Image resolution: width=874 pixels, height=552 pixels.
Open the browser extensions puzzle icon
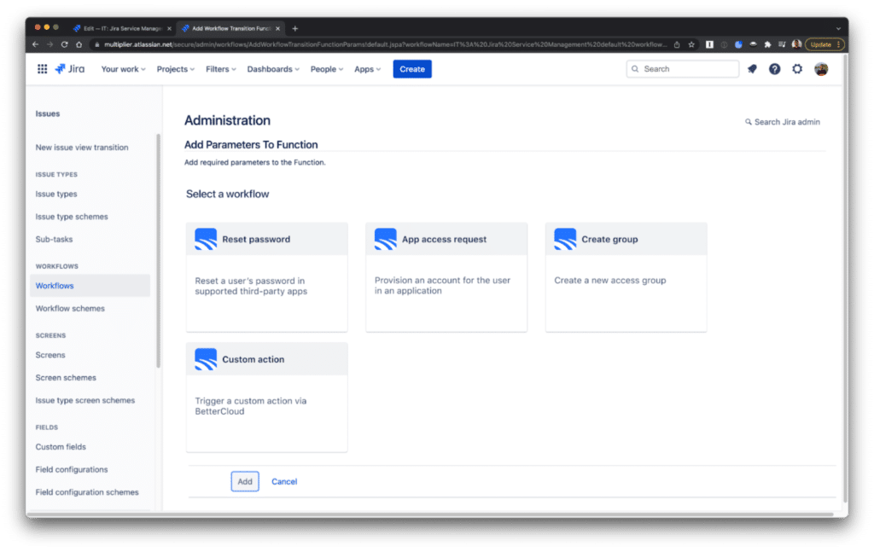coord(767,44)
